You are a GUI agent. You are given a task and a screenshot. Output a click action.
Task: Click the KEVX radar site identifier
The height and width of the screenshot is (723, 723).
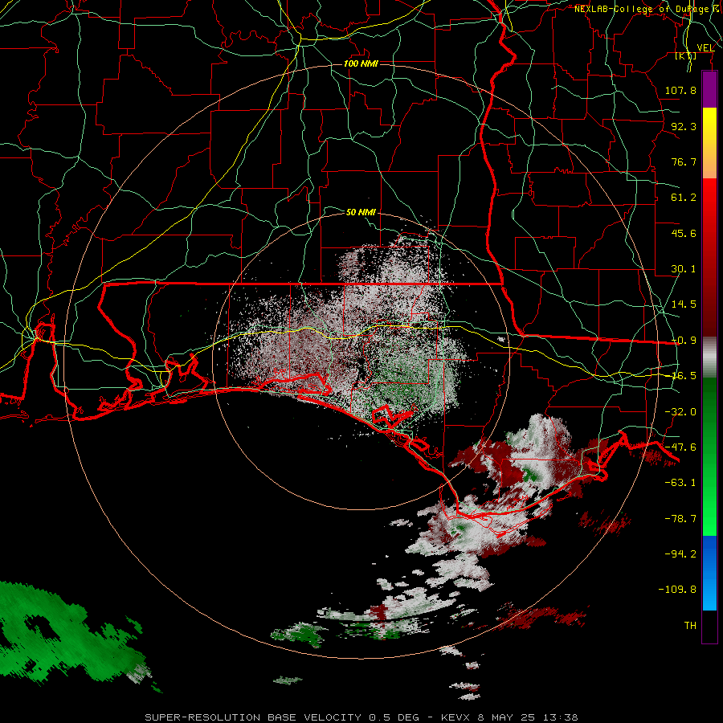point(455,717)
